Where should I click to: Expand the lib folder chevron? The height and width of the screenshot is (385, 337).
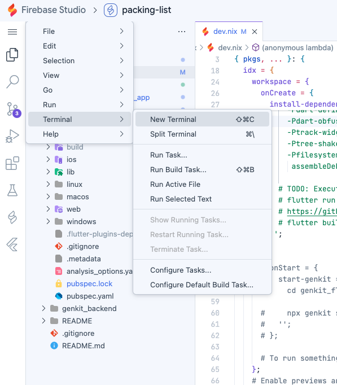[x=48, y=172]
